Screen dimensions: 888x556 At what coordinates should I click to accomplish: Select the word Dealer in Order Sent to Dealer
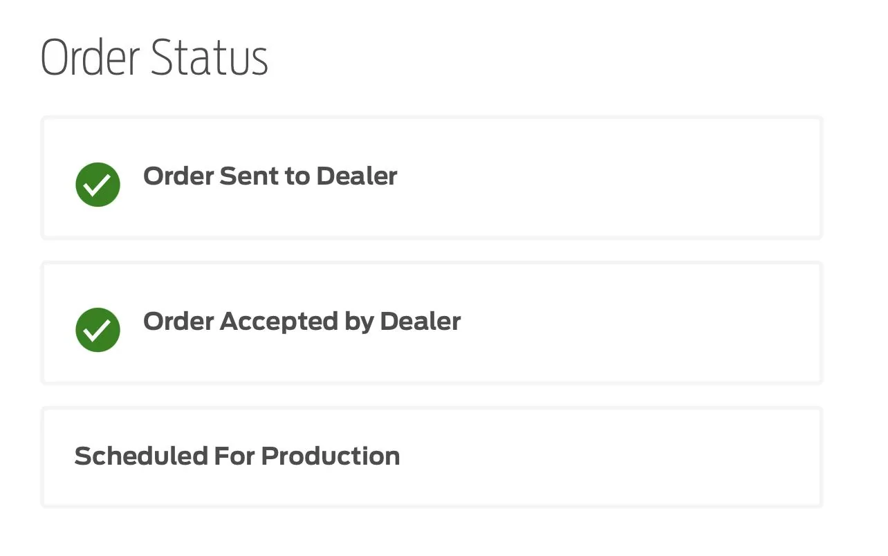coord(356,176)
